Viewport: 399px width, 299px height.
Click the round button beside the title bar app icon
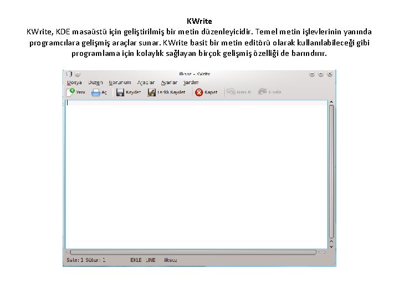click(x=78, y=74)
